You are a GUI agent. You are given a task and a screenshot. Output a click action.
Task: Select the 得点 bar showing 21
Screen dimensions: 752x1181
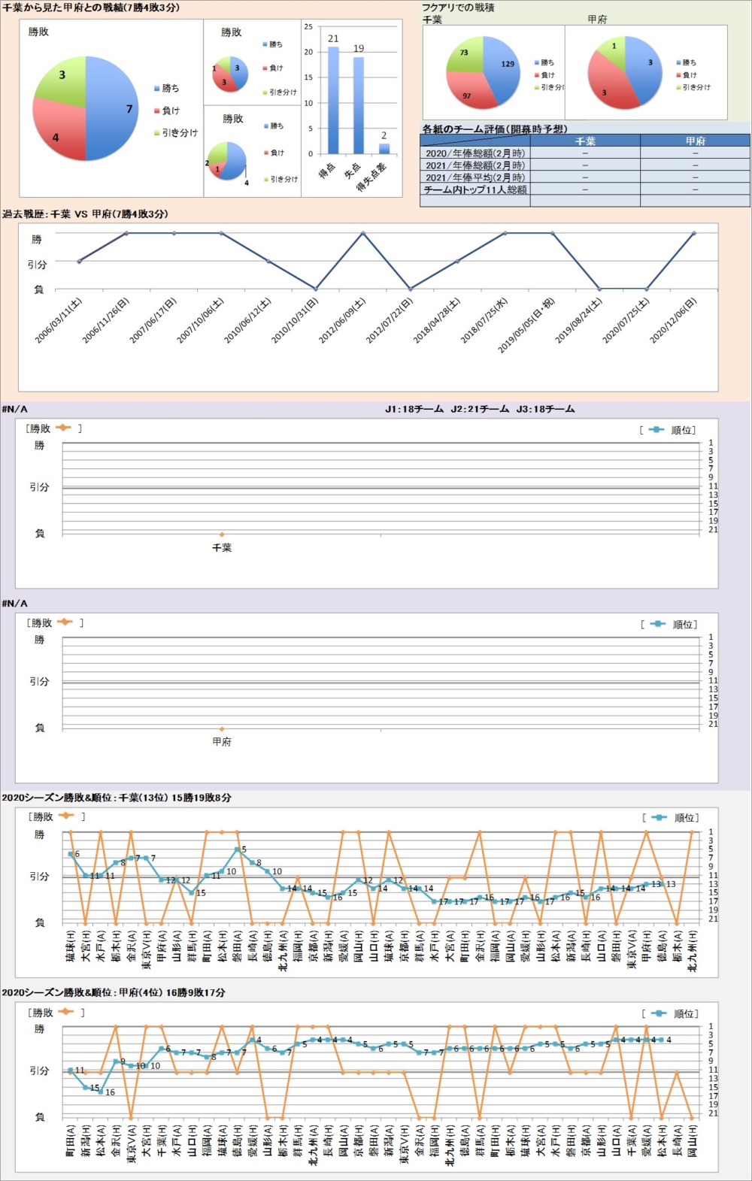[333, 100]
